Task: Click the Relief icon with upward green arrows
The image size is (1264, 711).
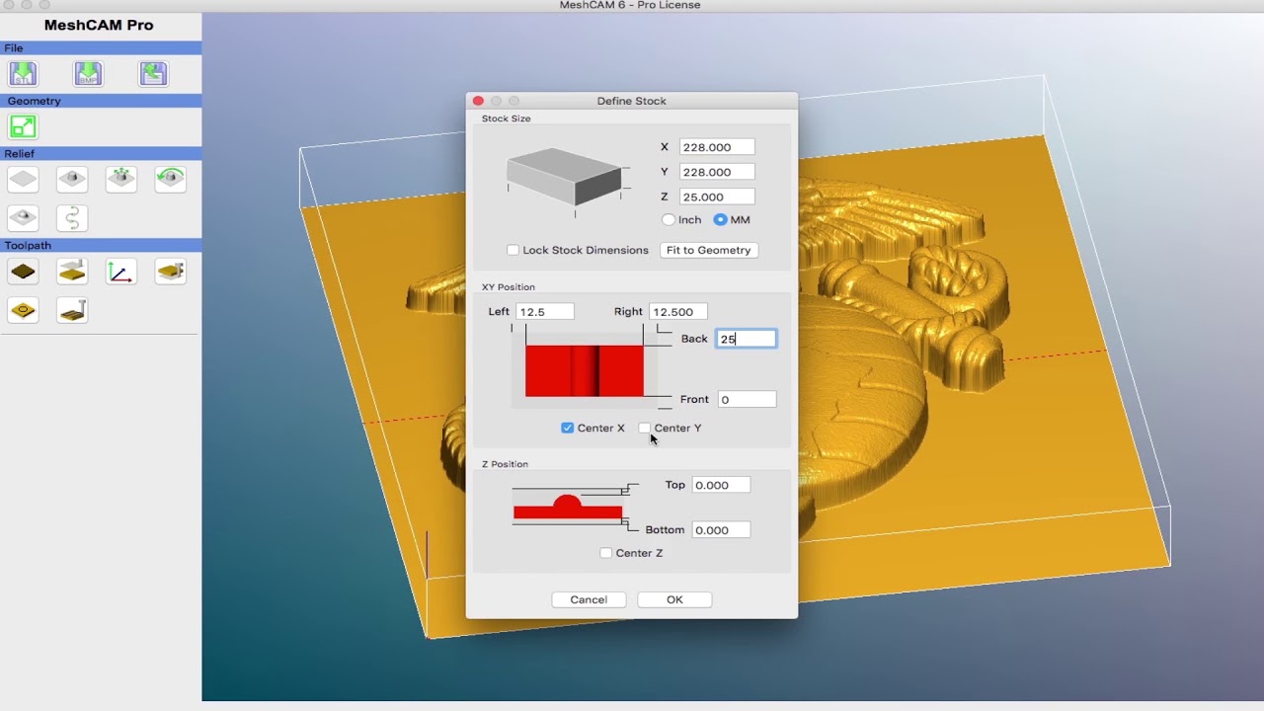Action: click(121, 179)
